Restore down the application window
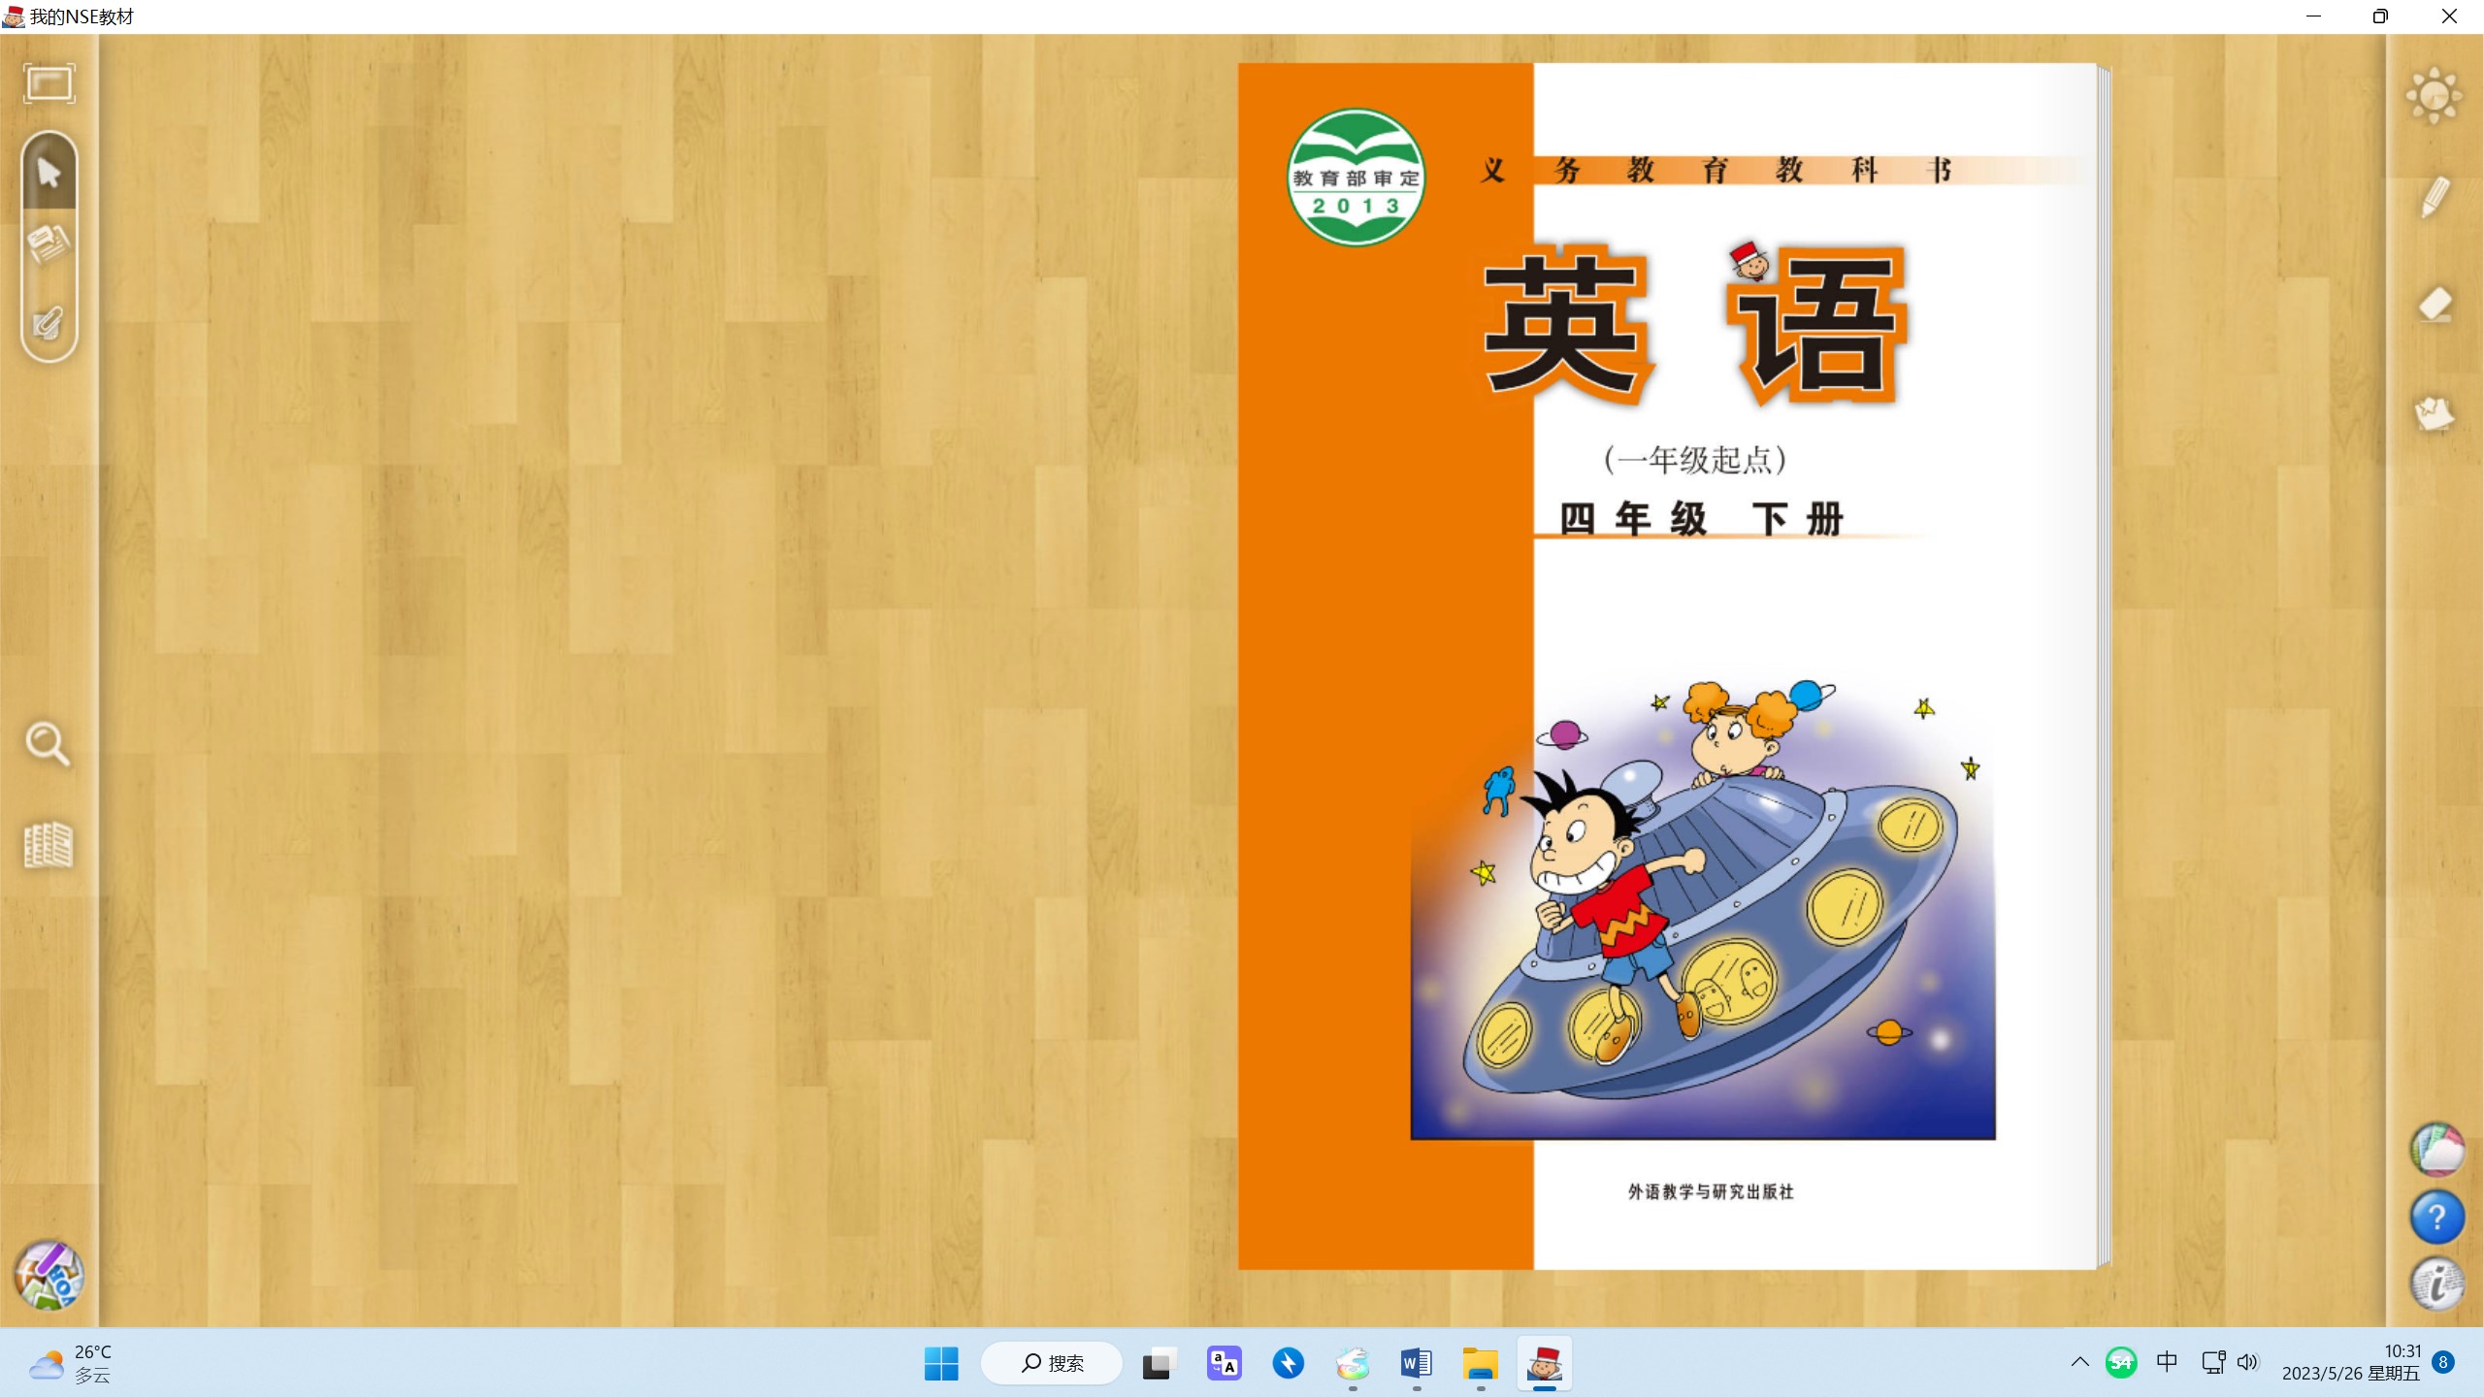 click(x=2380, y=16)
